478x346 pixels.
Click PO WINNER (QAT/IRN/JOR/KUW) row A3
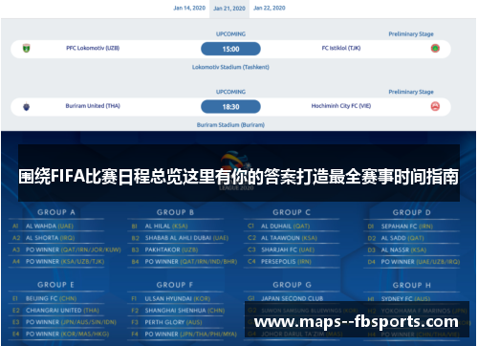tap(74, 249)
